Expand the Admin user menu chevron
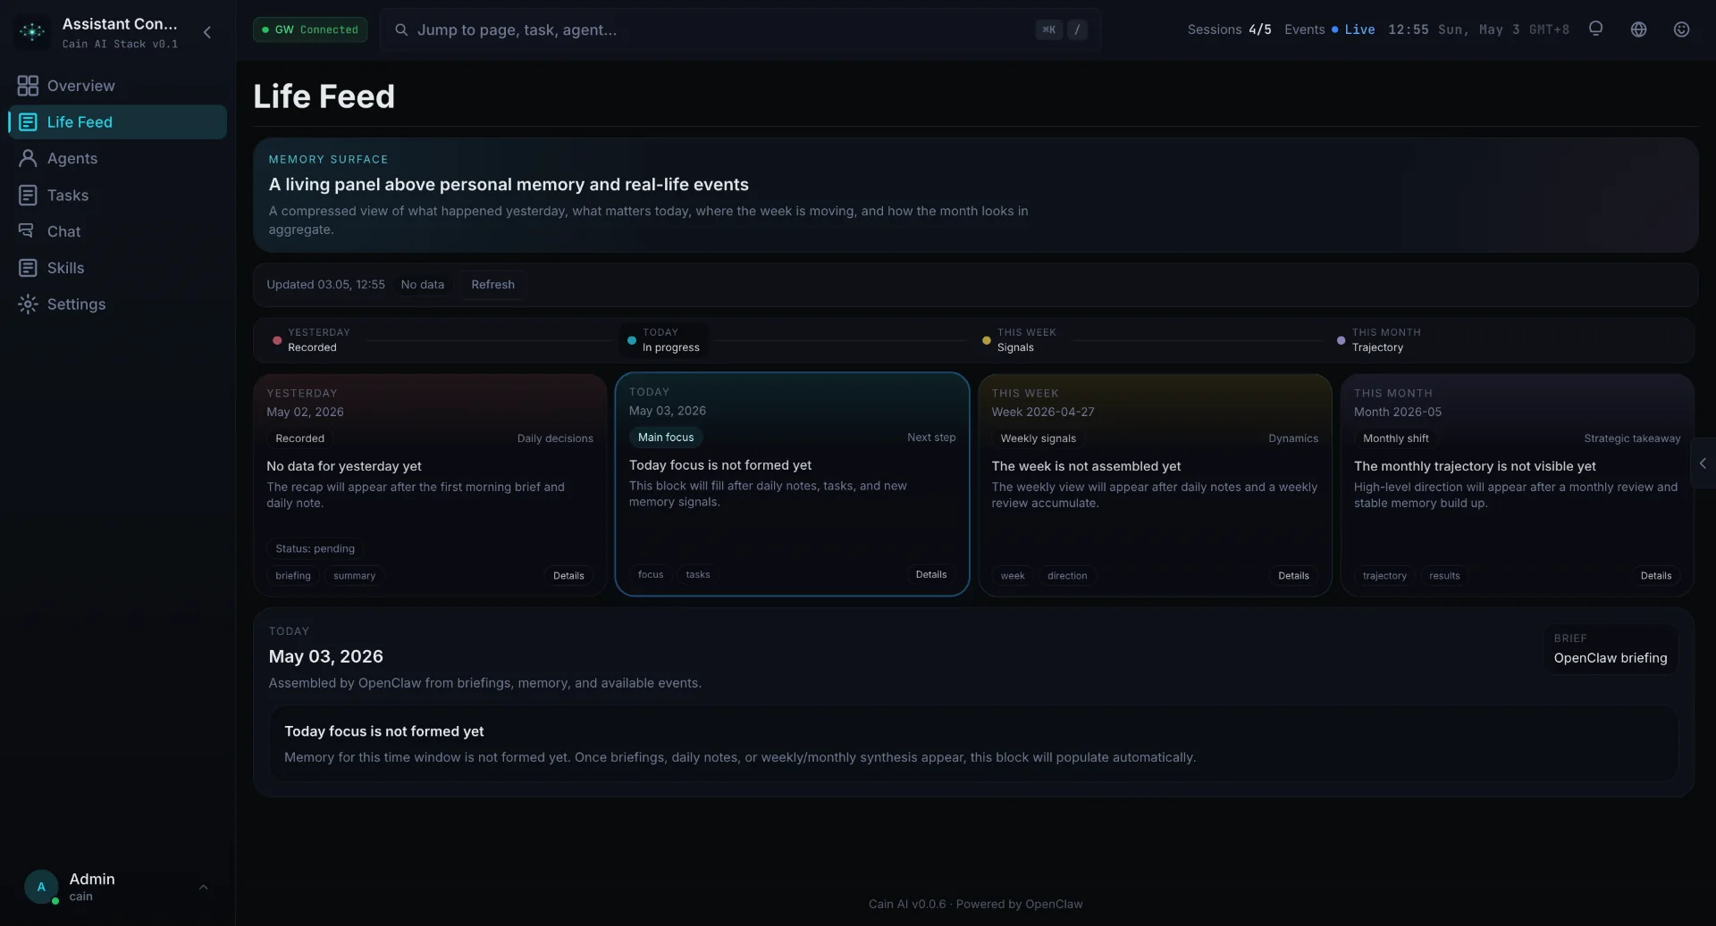This screenshot has height=926, width=1716. (x=203, y=888)
